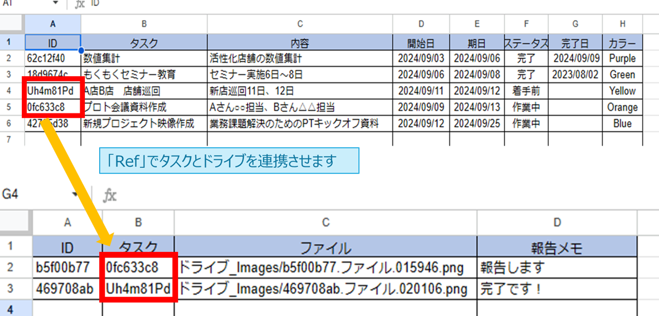Select color cell Yellow
This screenshot has width=659, height=316.
(622, 91)
